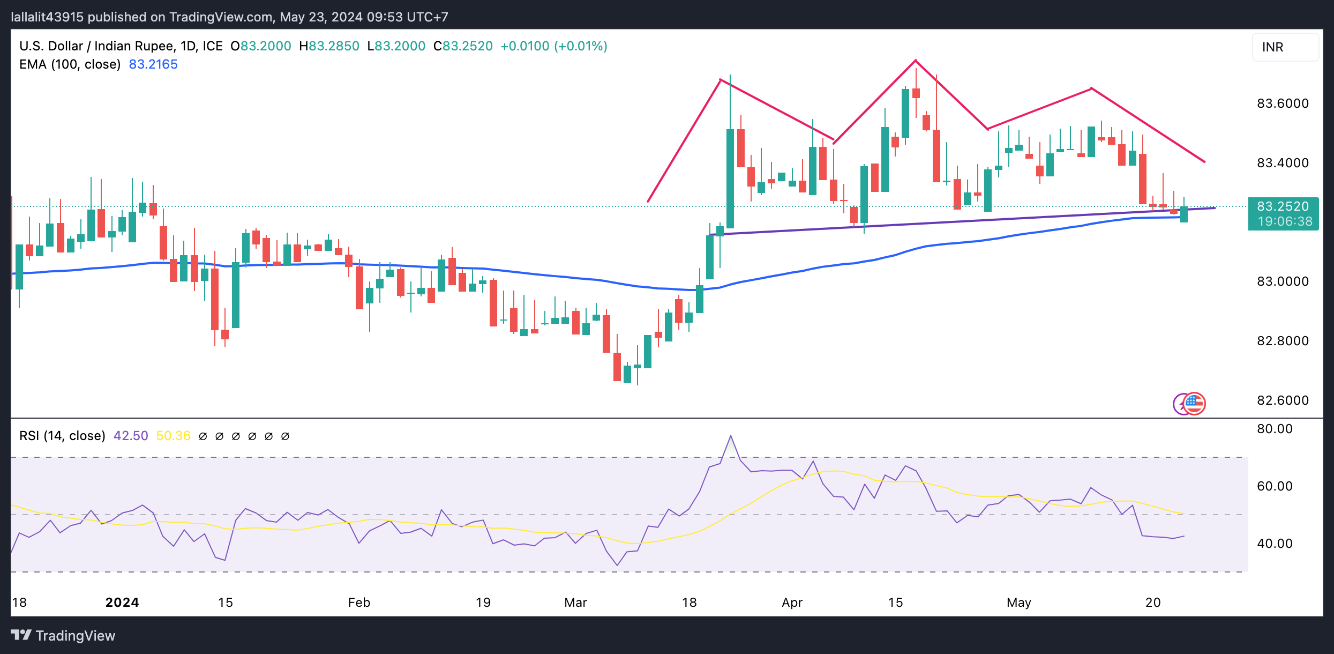This screenshot has width=1334, height=654.
Task: Select the EMA (100, close) indicator legend
Action: 70,64
